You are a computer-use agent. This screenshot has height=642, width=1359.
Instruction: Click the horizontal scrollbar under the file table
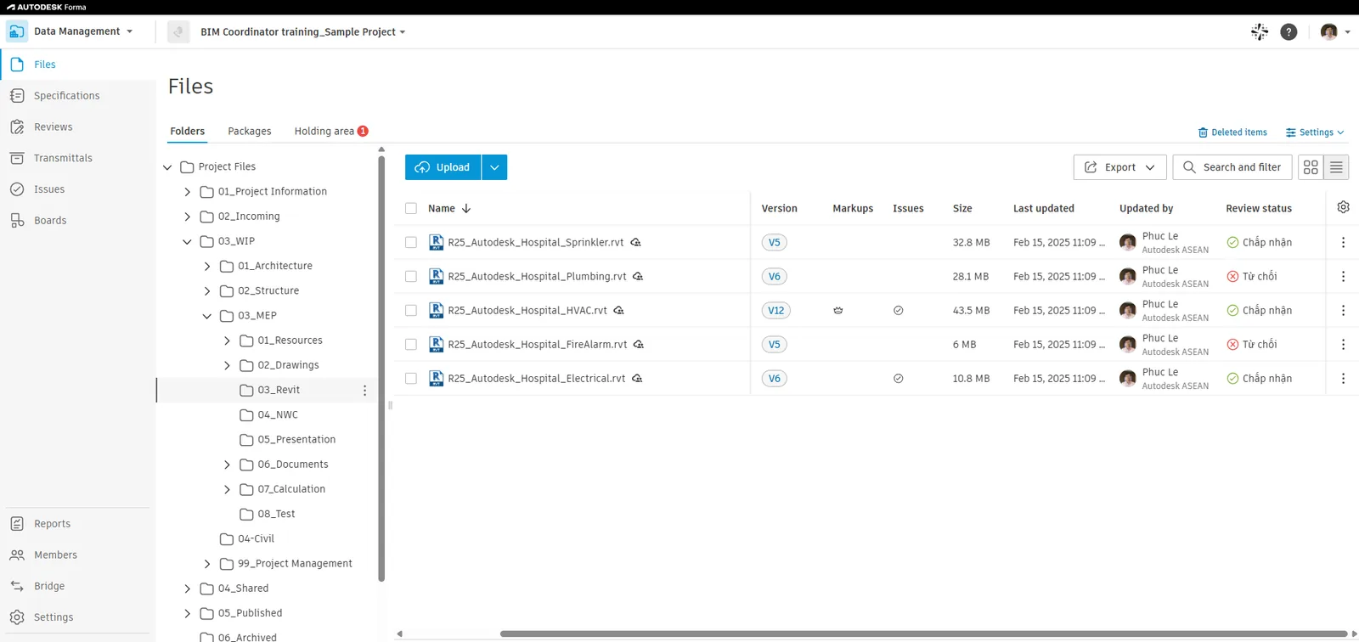tap(923, 634)
